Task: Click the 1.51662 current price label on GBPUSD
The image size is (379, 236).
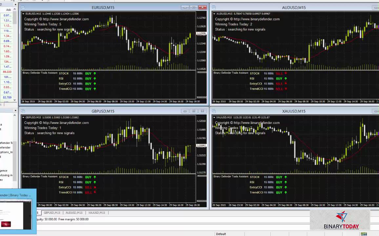Action: (x=201, y=146)
